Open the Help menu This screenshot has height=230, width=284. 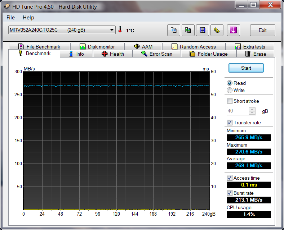(28, 18)
